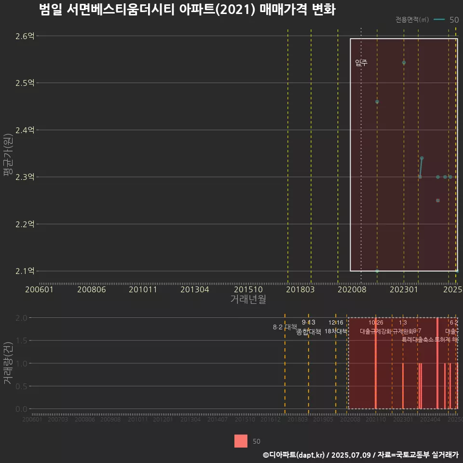Image resolution: width=463 pixels, height=463 pixels.
Task: Click the '201510' label on the price chart axis
Action: coord(248,289)
